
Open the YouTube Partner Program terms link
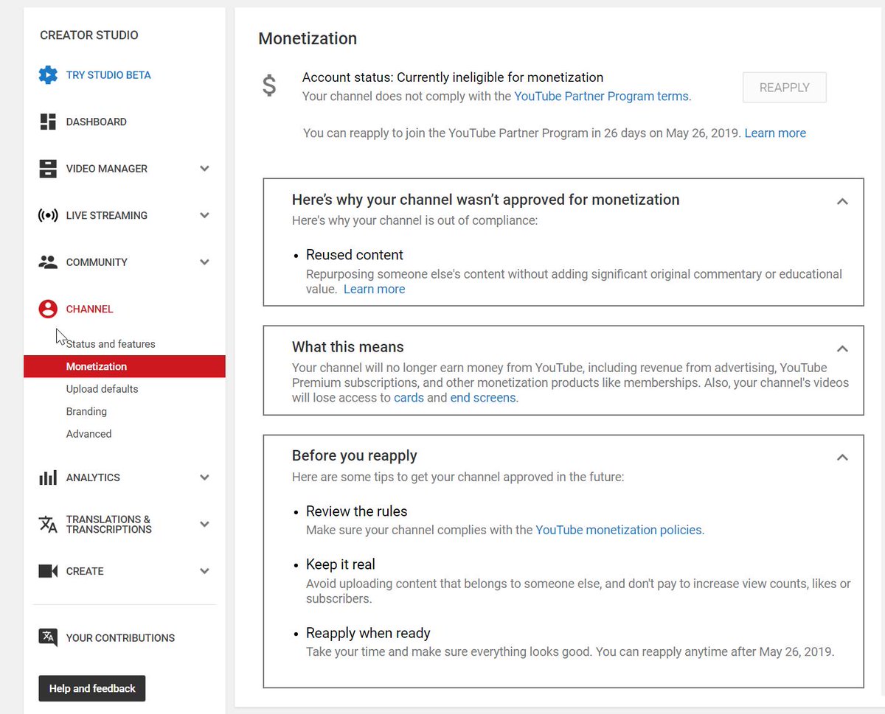601,96
